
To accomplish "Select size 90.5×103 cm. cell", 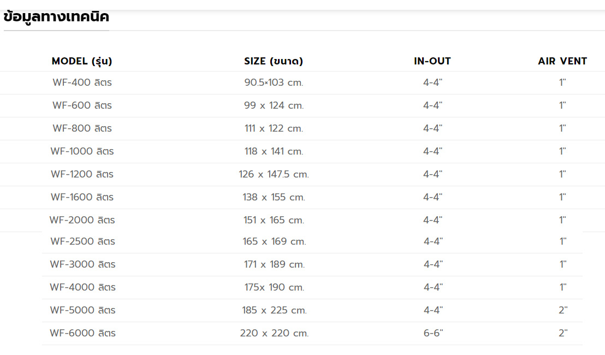I will [x=274, y=82].
